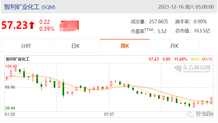Click the blurred red button beside price

pyautogui.click(x=69, y=26)
